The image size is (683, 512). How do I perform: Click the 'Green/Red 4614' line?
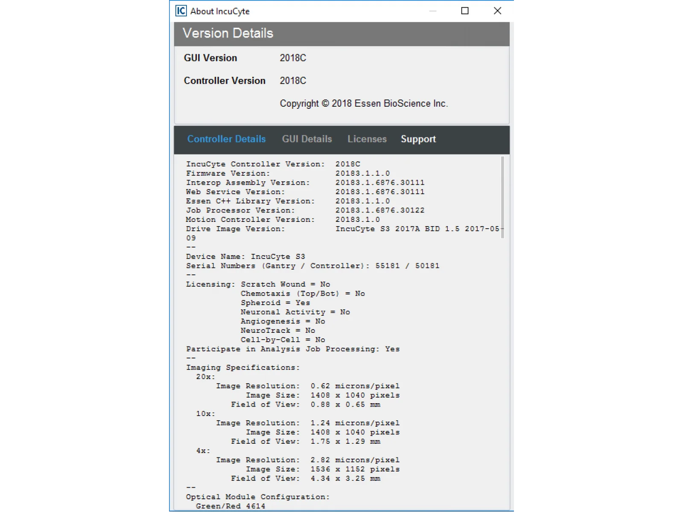(x=231, y=506)
